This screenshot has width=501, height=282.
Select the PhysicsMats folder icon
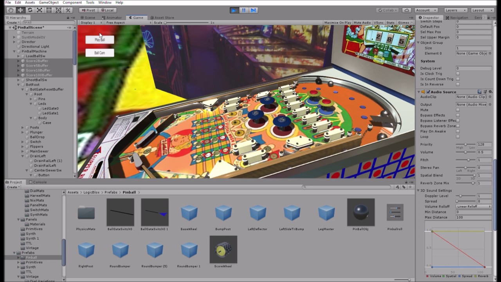(86, 212)
